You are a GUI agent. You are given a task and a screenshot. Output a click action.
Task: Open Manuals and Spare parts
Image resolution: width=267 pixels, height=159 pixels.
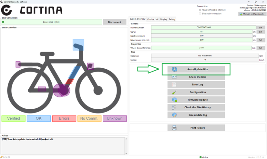[252, 14]
